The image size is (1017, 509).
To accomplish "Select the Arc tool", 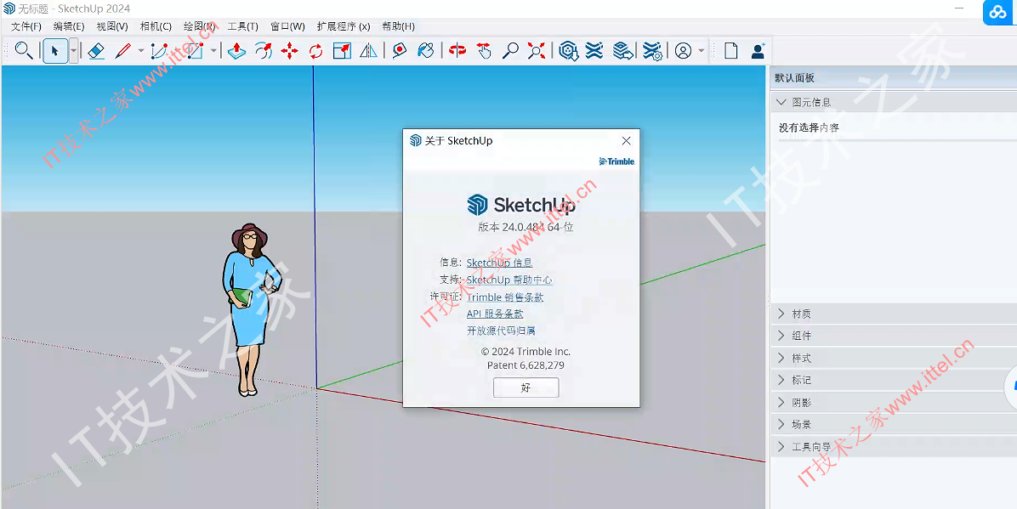I will coord(159,51).
